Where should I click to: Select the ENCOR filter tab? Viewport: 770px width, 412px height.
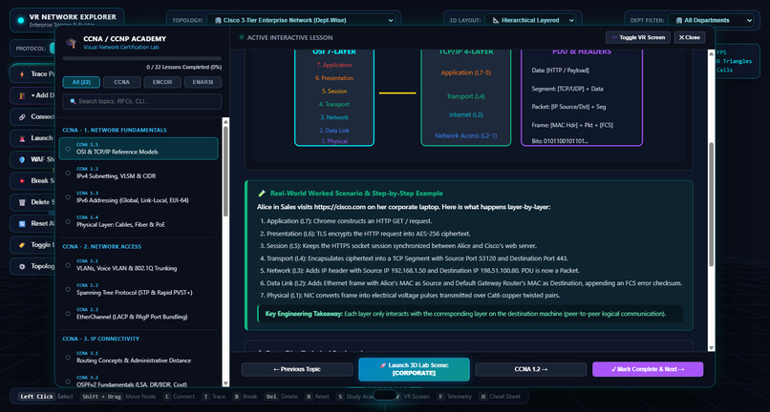162,82
